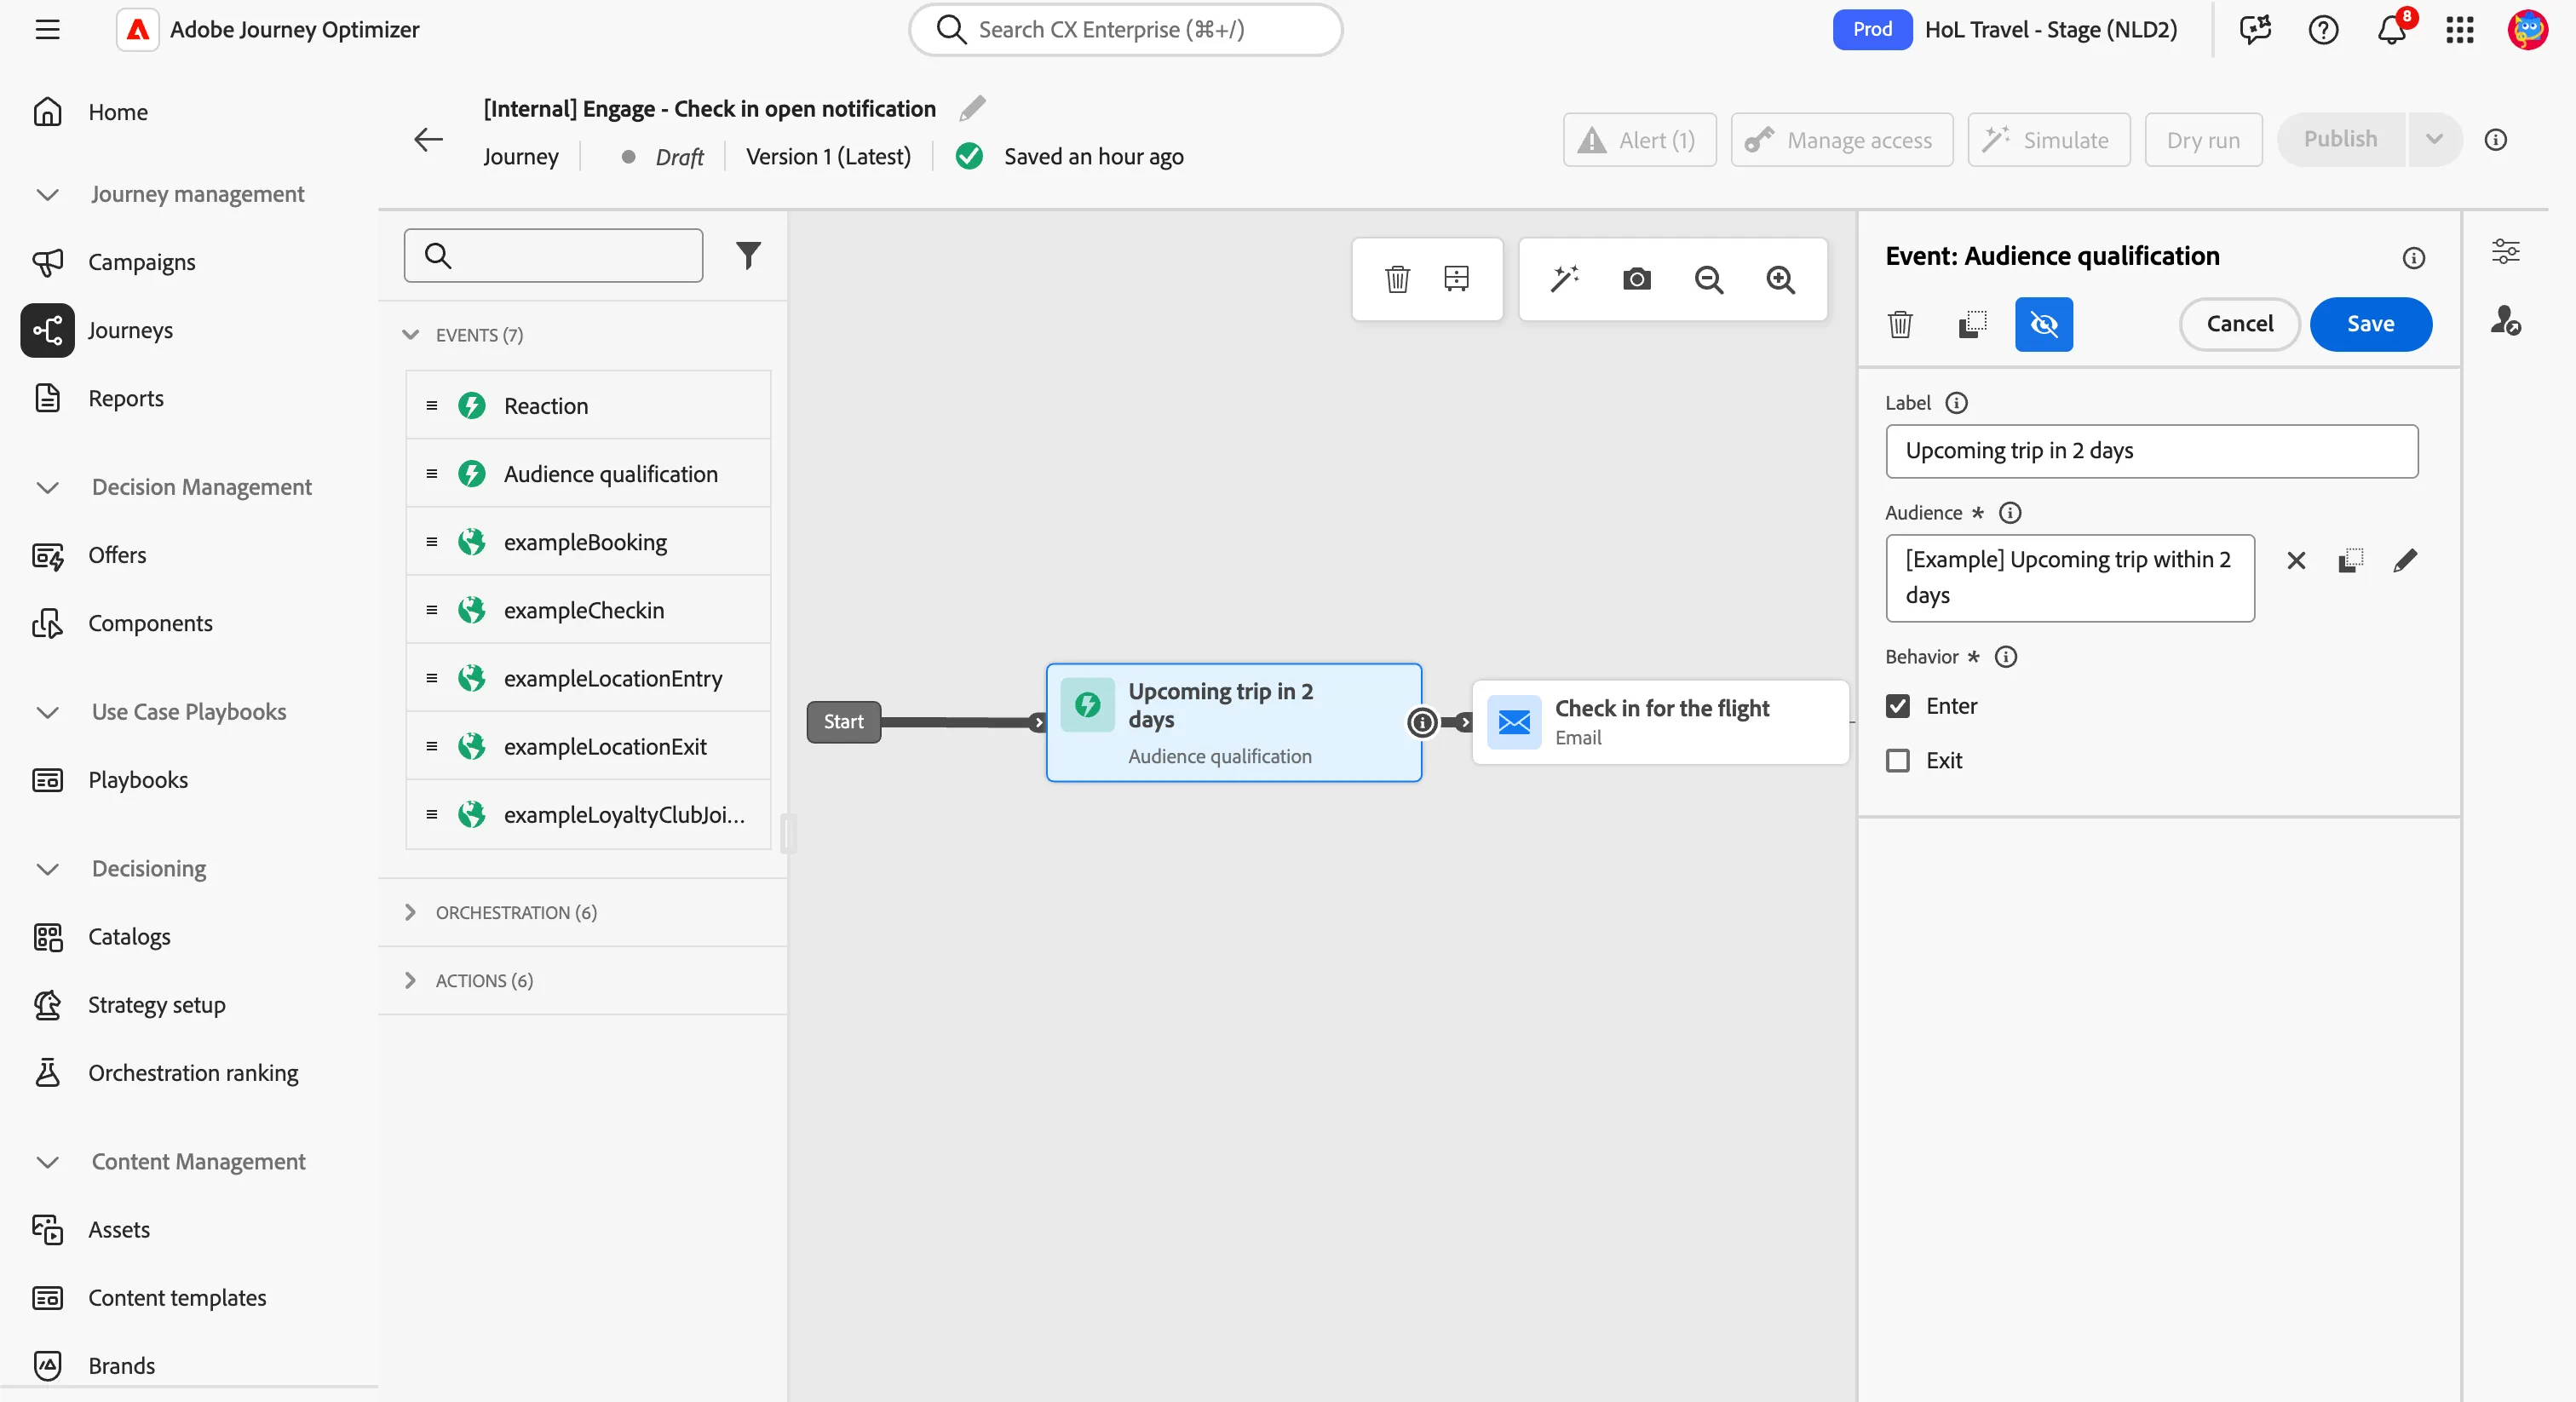Zoom in the journey canvas
This screenshot has height=1402, width=2576.
pyautogui.click(x=1780, y=280)
